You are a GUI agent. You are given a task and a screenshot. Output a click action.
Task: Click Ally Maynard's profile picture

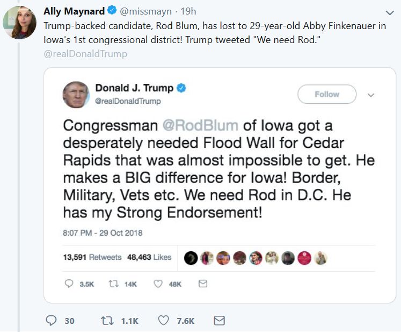pos(19,22)
